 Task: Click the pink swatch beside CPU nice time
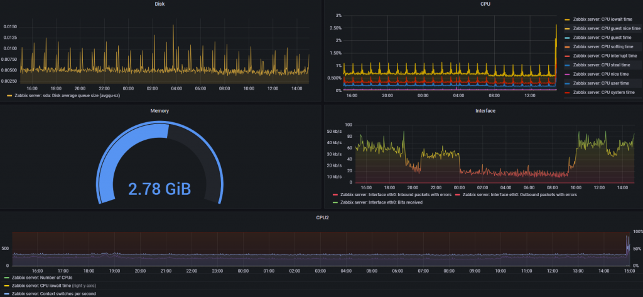(x=568, y=74)
